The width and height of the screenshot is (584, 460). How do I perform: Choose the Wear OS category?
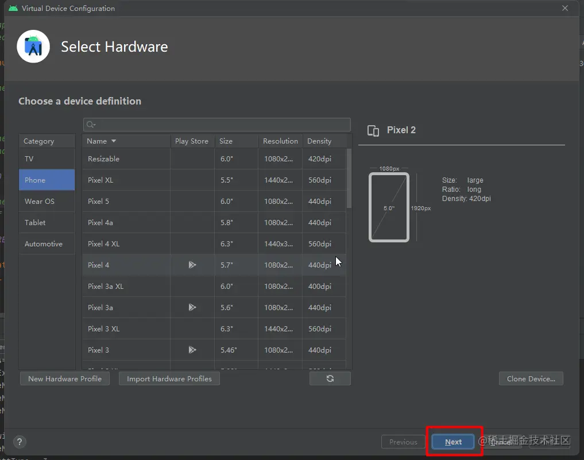47,201
